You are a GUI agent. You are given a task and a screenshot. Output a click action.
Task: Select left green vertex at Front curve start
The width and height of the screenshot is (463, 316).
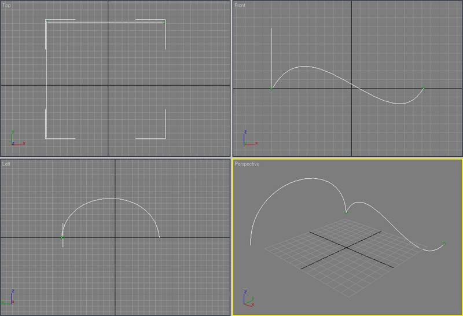coord(271,89)
